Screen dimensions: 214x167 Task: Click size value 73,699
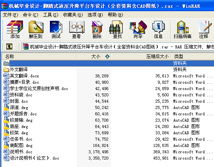(102, 133)
